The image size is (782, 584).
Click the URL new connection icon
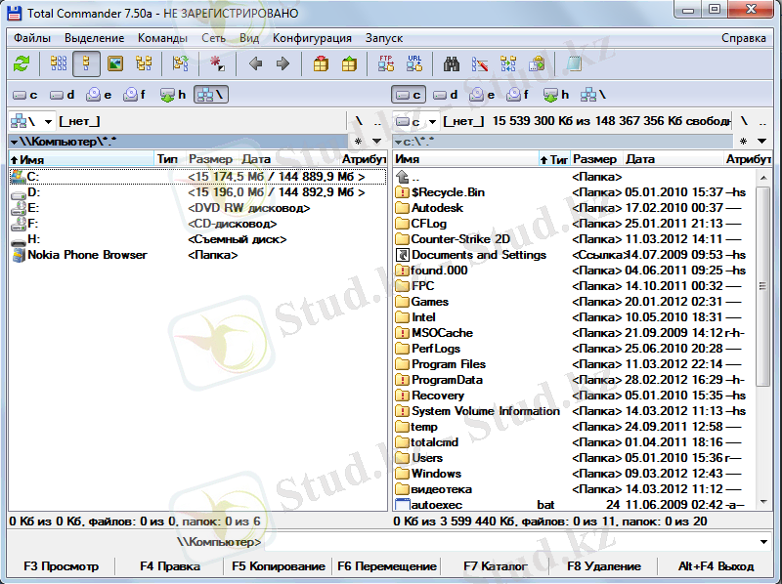[x=414, y=64]
